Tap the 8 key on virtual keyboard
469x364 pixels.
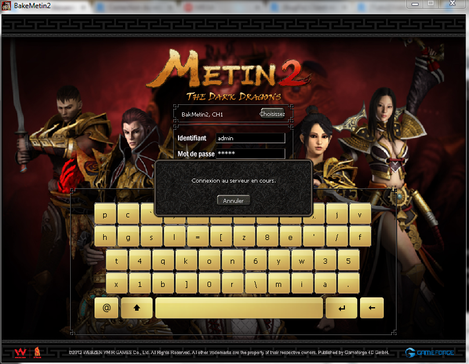(267, 237)
